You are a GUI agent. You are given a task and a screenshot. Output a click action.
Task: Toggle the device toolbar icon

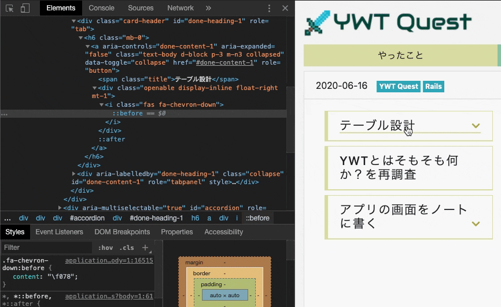point(25,8)
